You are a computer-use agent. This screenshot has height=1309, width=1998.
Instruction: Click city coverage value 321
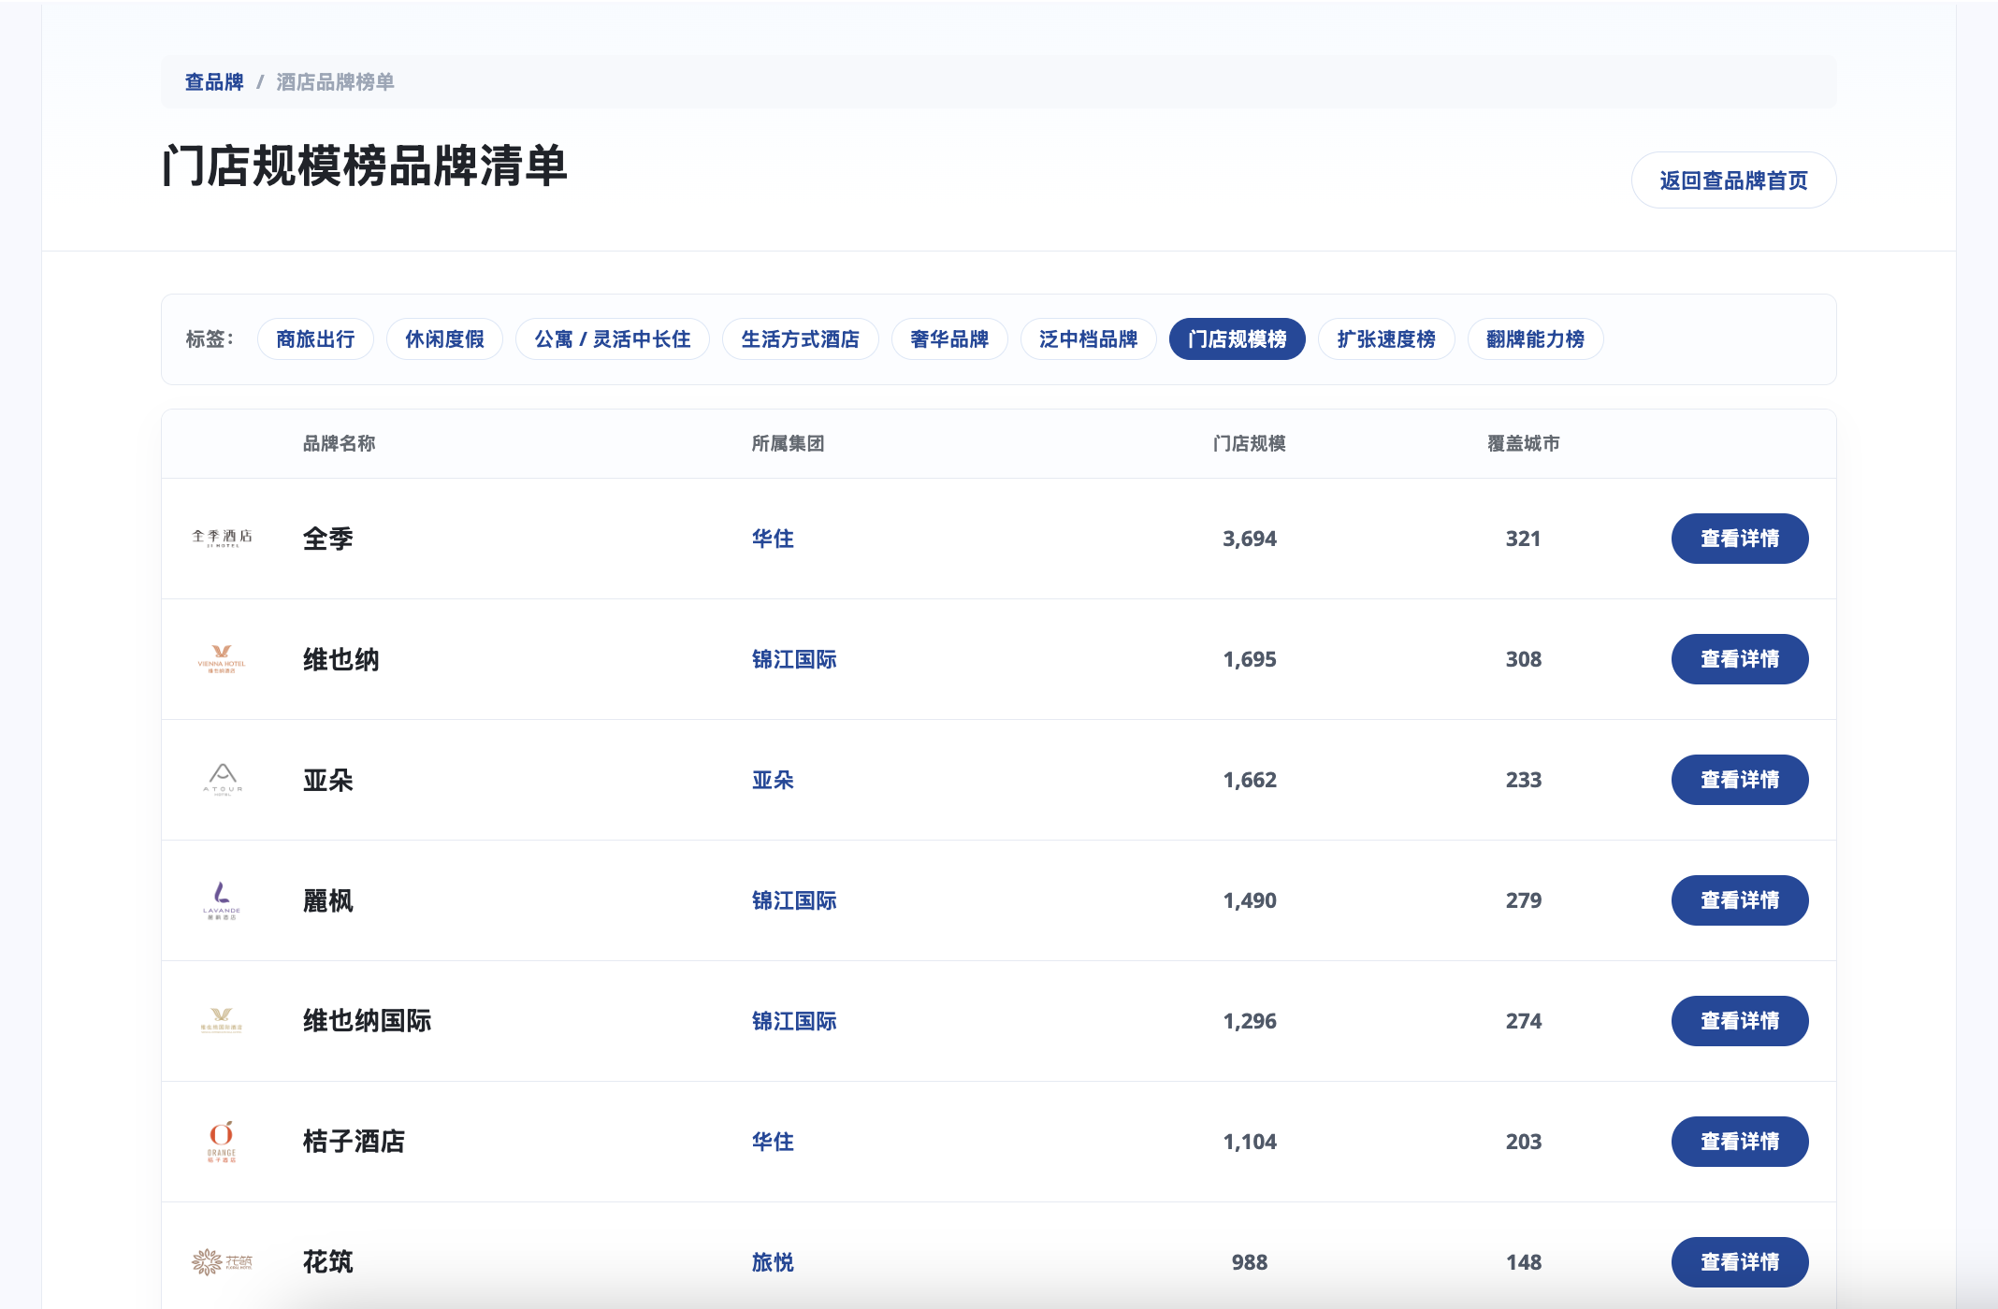click(1524, 539)
